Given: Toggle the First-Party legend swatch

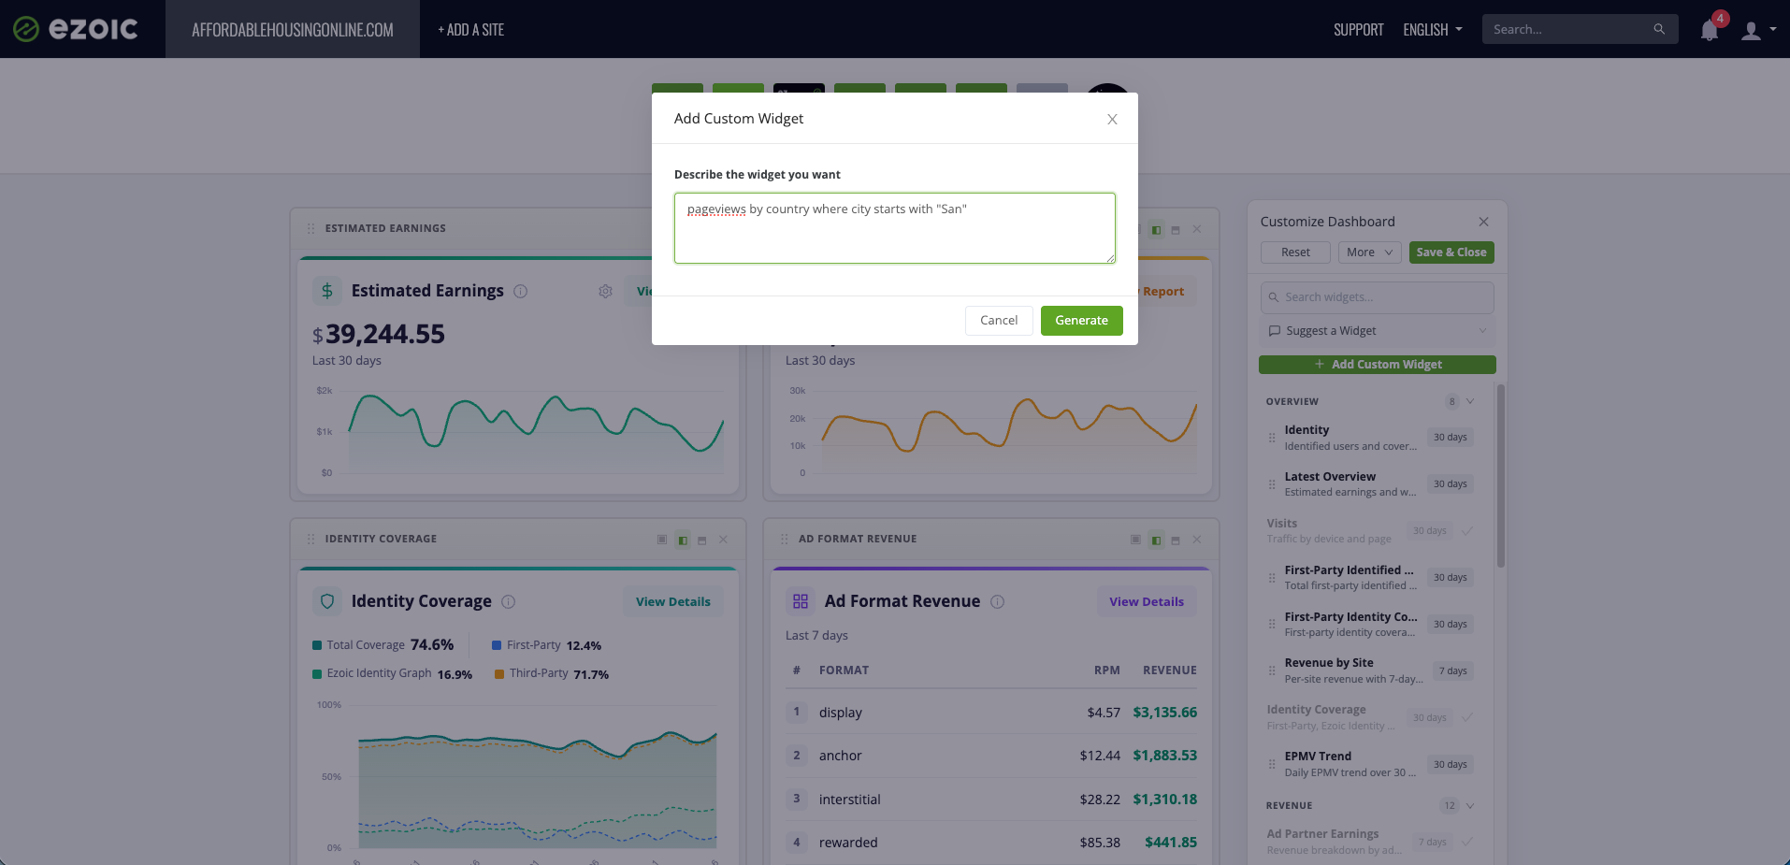Looking at the screenshot, I should tap(497, 645).
